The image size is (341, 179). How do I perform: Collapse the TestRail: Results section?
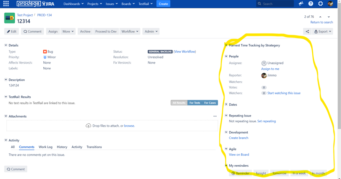tap(6, 97)
